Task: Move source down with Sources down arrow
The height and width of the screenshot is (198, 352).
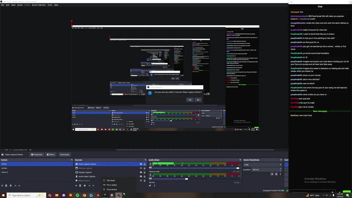Action: tap(93, 186)
